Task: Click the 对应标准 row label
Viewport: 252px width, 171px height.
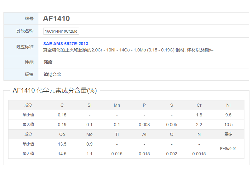Action: (25, 47)
